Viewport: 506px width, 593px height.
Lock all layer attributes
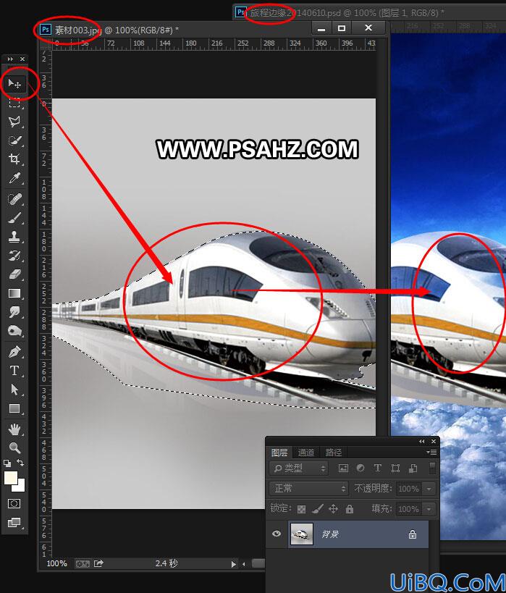(350, 509)
